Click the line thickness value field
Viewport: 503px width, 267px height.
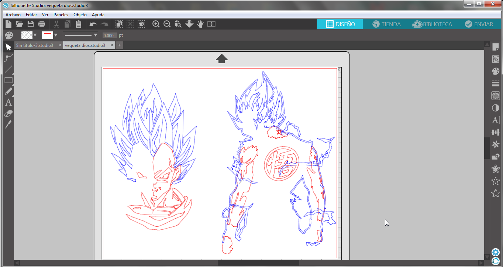point(110,35)
